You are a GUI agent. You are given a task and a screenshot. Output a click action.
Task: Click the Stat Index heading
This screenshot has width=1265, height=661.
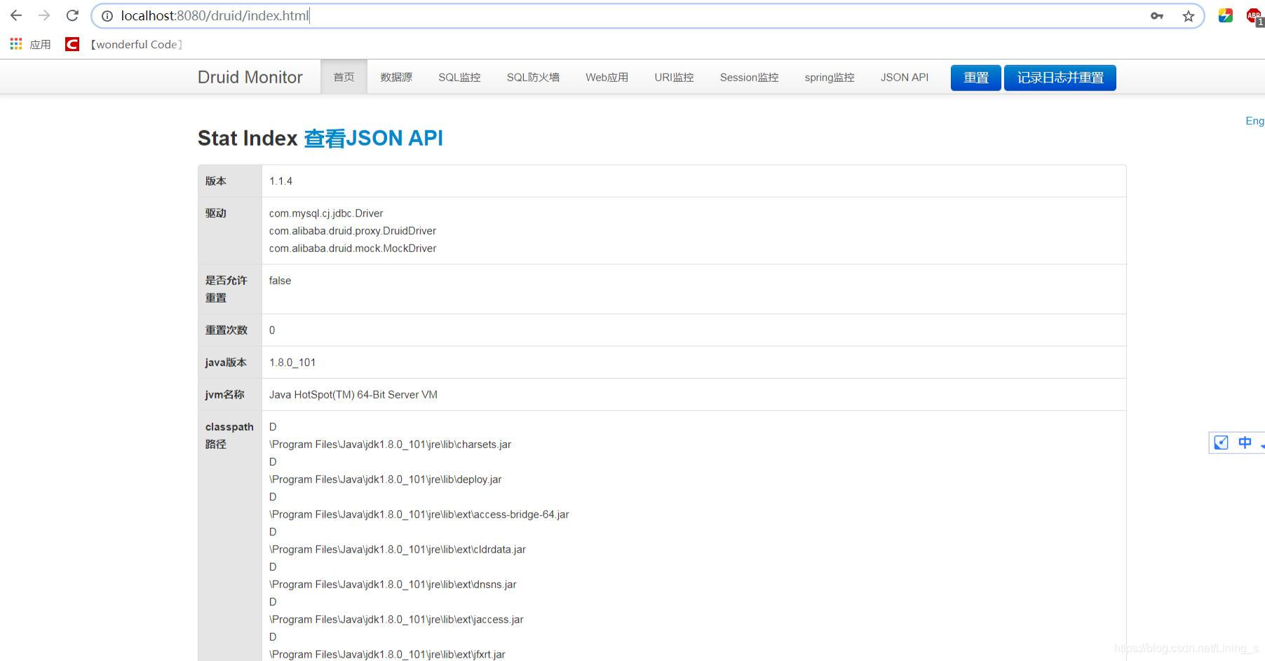click(248, 138)
